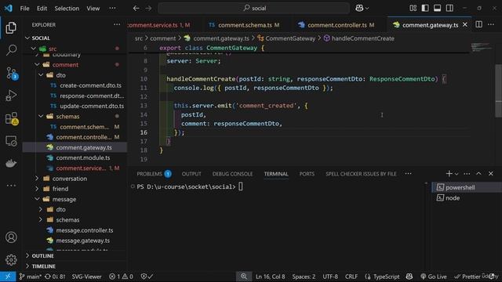
Task: Click the social search command center
Action: (253, 9)
